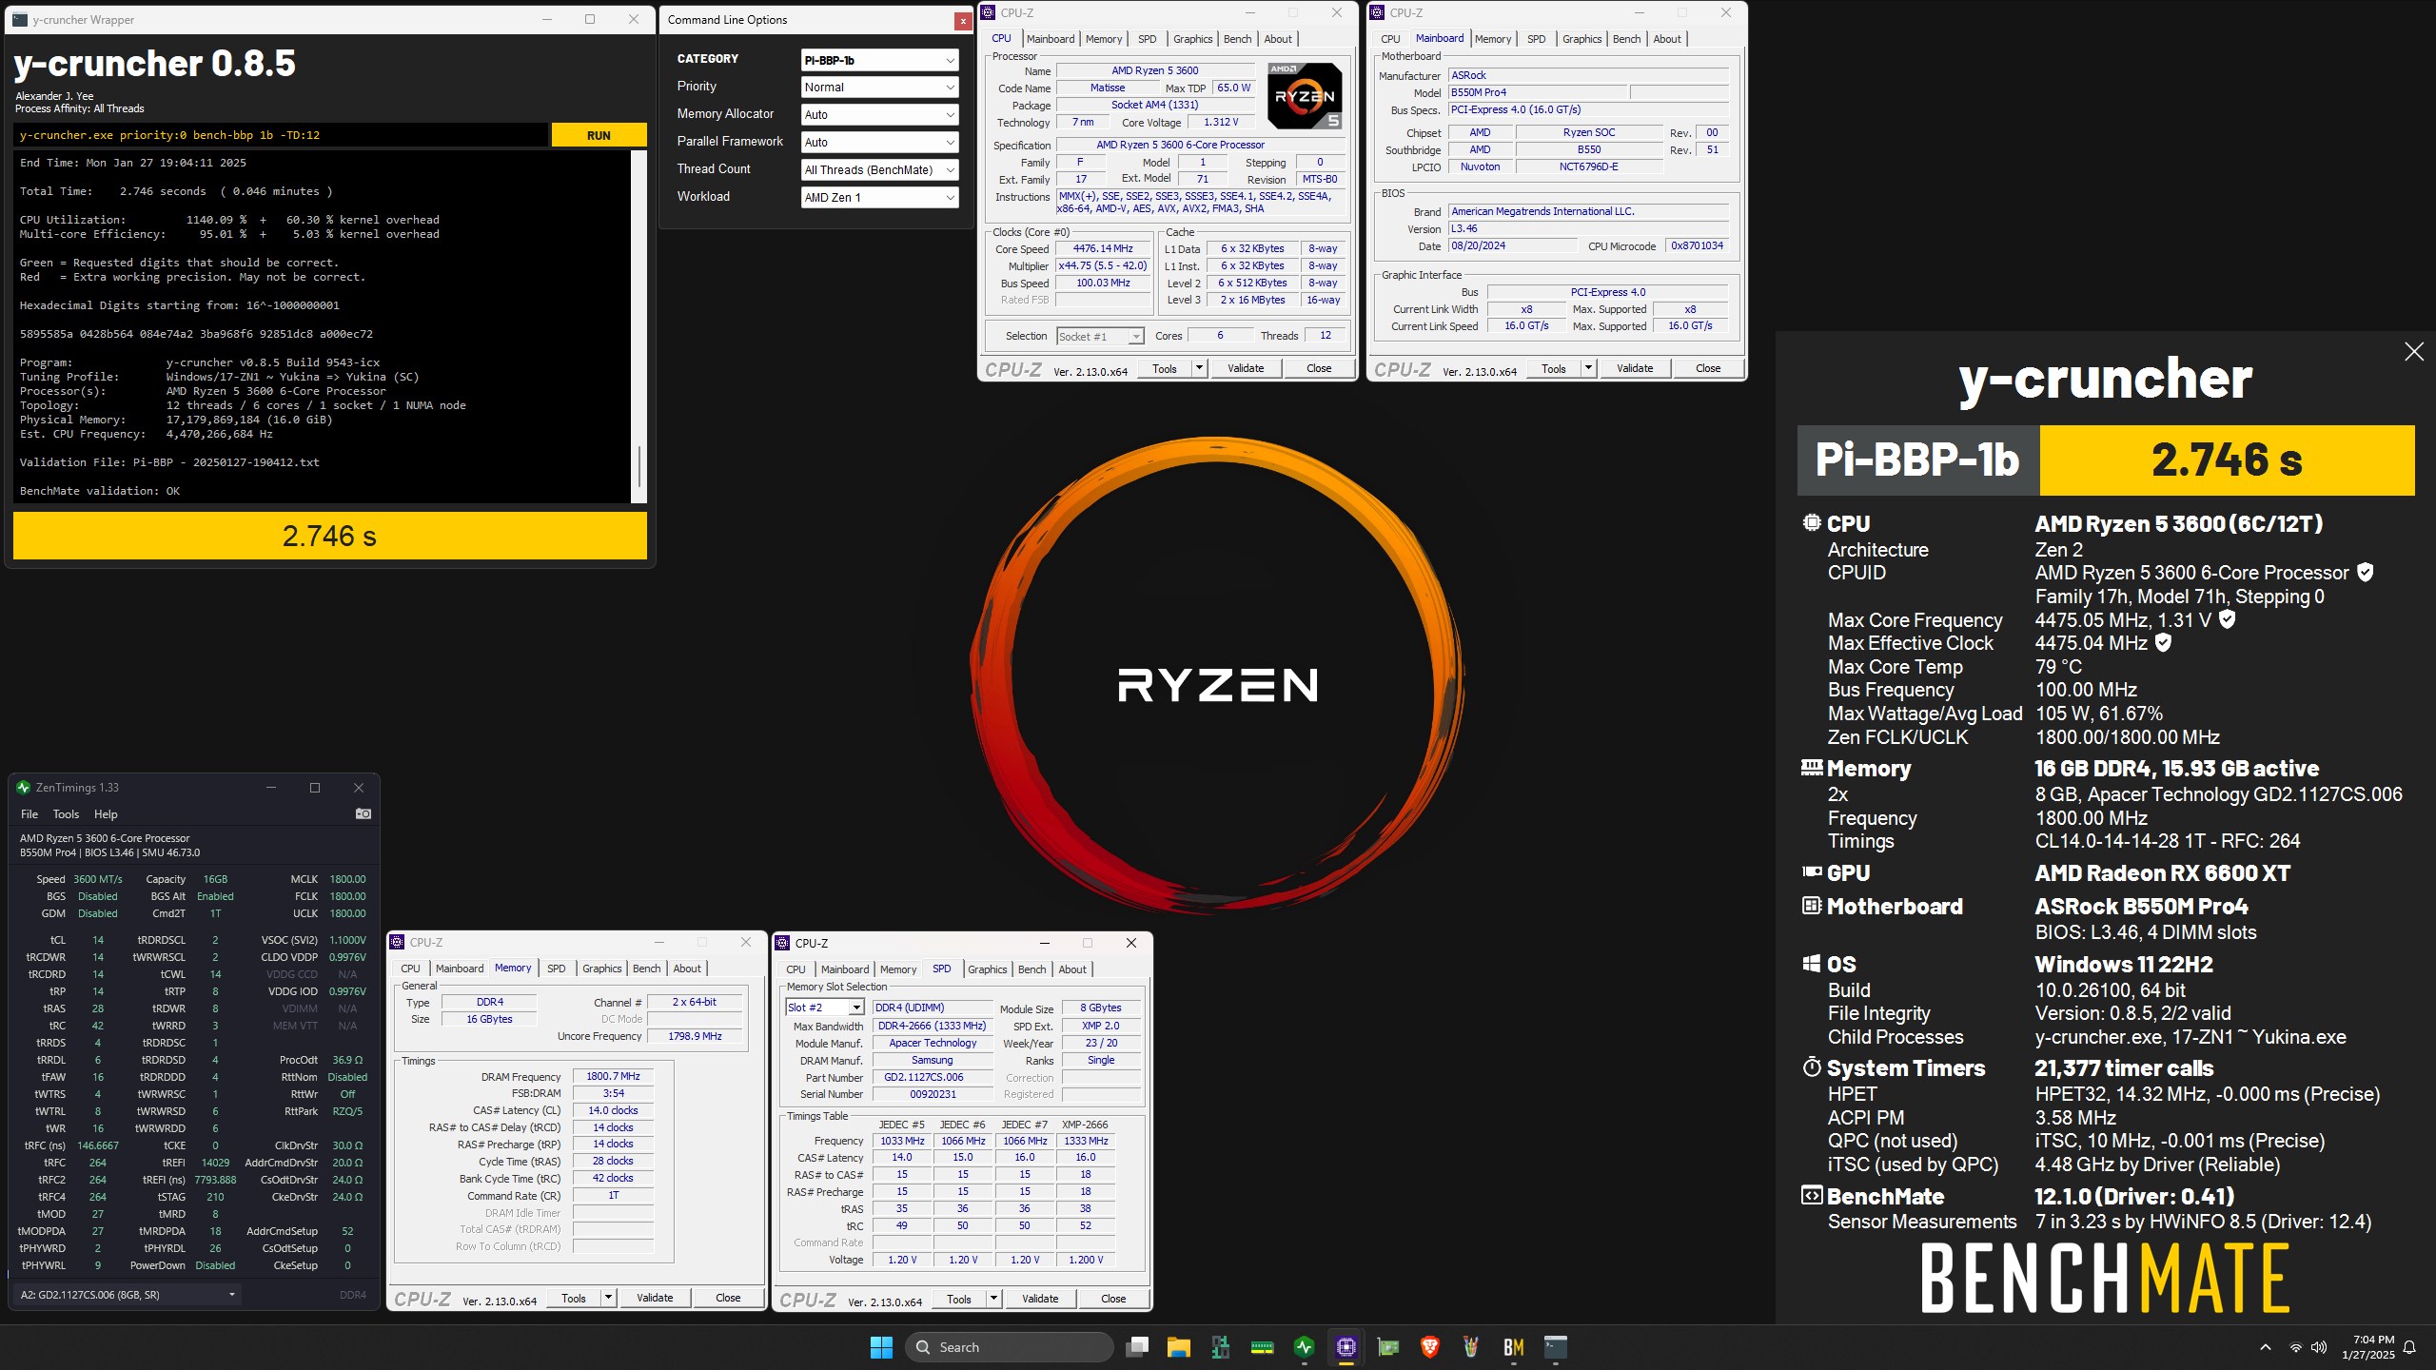Open the ZenTimings Help menu
The height and width of the screenshot is (1370, 2436).
(x=106, y=814)
